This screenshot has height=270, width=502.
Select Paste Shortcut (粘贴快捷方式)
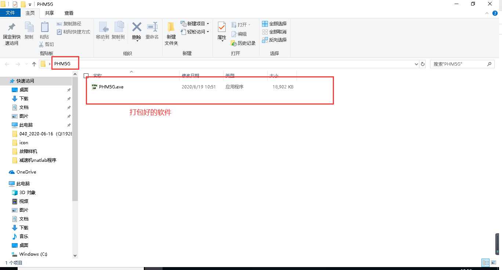(73, 32)
